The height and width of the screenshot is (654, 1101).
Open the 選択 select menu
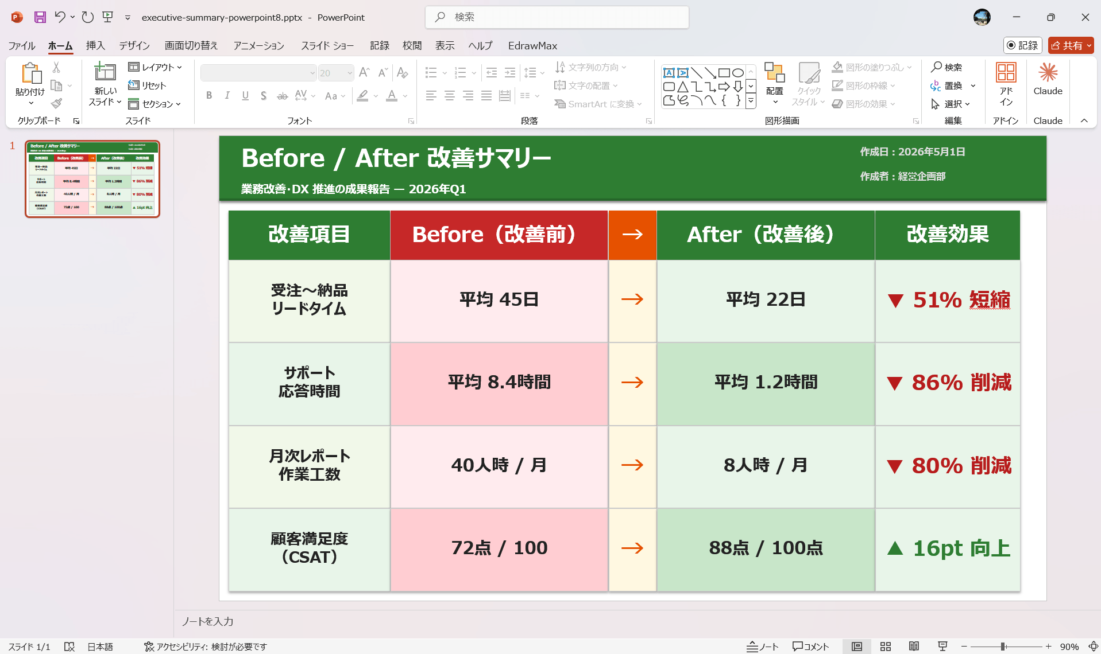click(950, 104)
